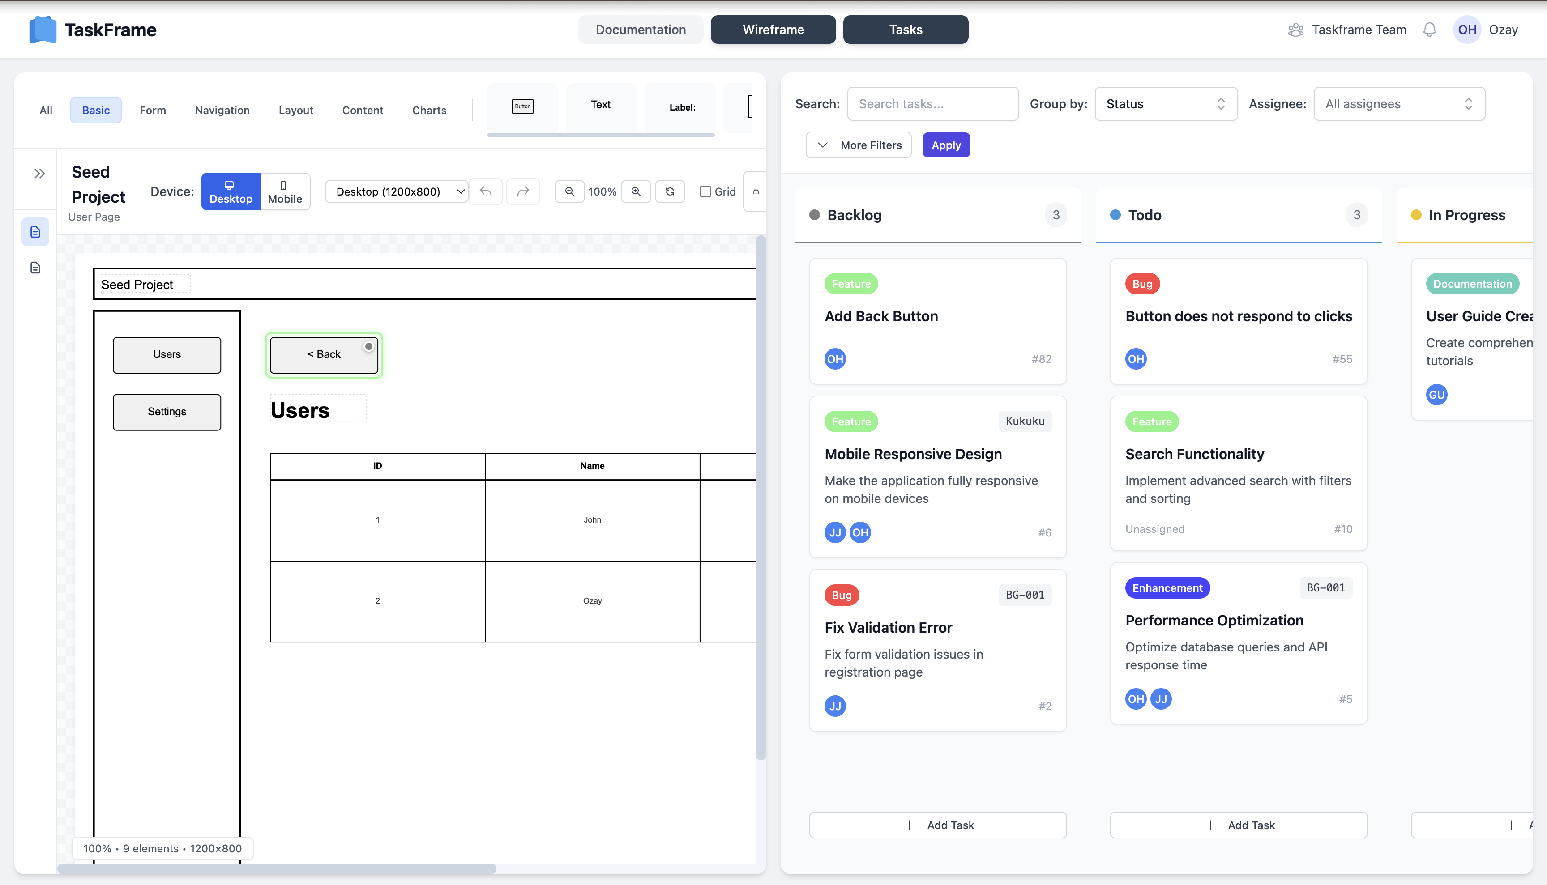Select the Basic component category

tap(96, 110)
